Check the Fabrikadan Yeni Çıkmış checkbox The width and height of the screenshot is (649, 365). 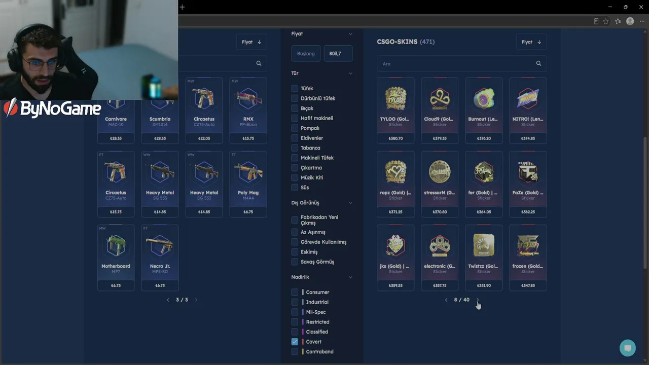coord(295,220)
